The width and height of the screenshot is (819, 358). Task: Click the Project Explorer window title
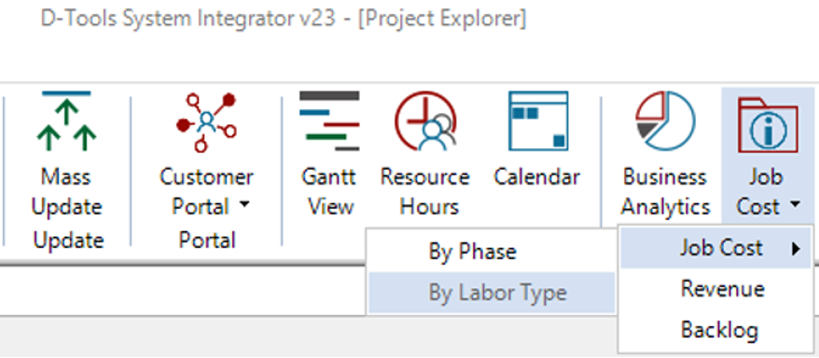[x=442, y=19]
